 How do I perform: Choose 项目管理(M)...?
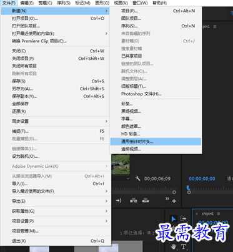click(55, 231)
